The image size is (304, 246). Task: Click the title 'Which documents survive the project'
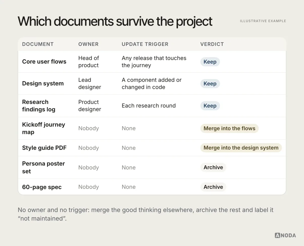pos(115,21)
